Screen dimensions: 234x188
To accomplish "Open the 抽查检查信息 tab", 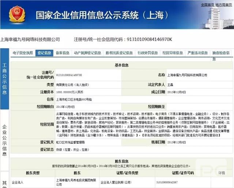I will point(221,56).
